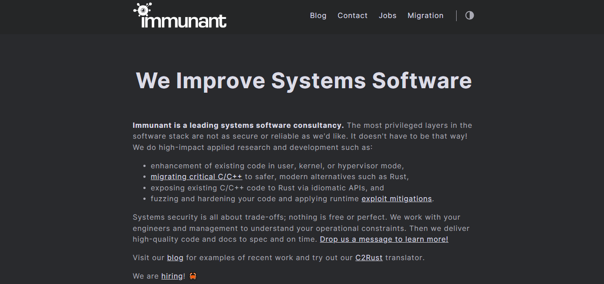Open the Contact nav item

(352, 15)
